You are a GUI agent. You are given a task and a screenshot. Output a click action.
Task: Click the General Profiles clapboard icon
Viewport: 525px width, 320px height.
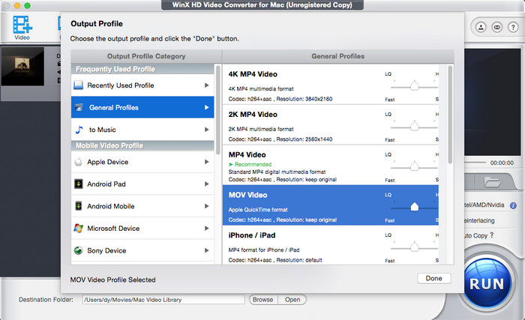coord(79,107)
